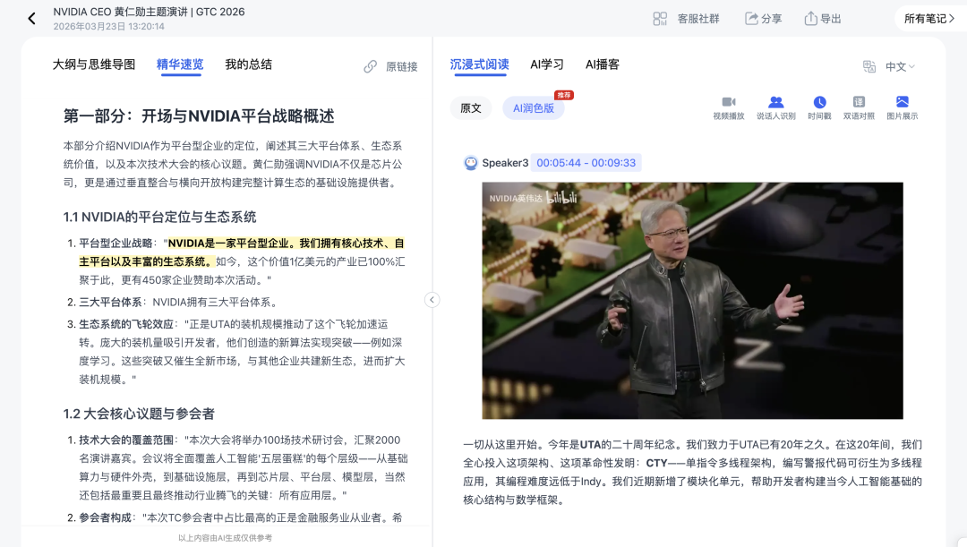The width and height of the screenshot is (967, 547).
Task: Click list item 三大平台体系
Action: tap(178, 303)
